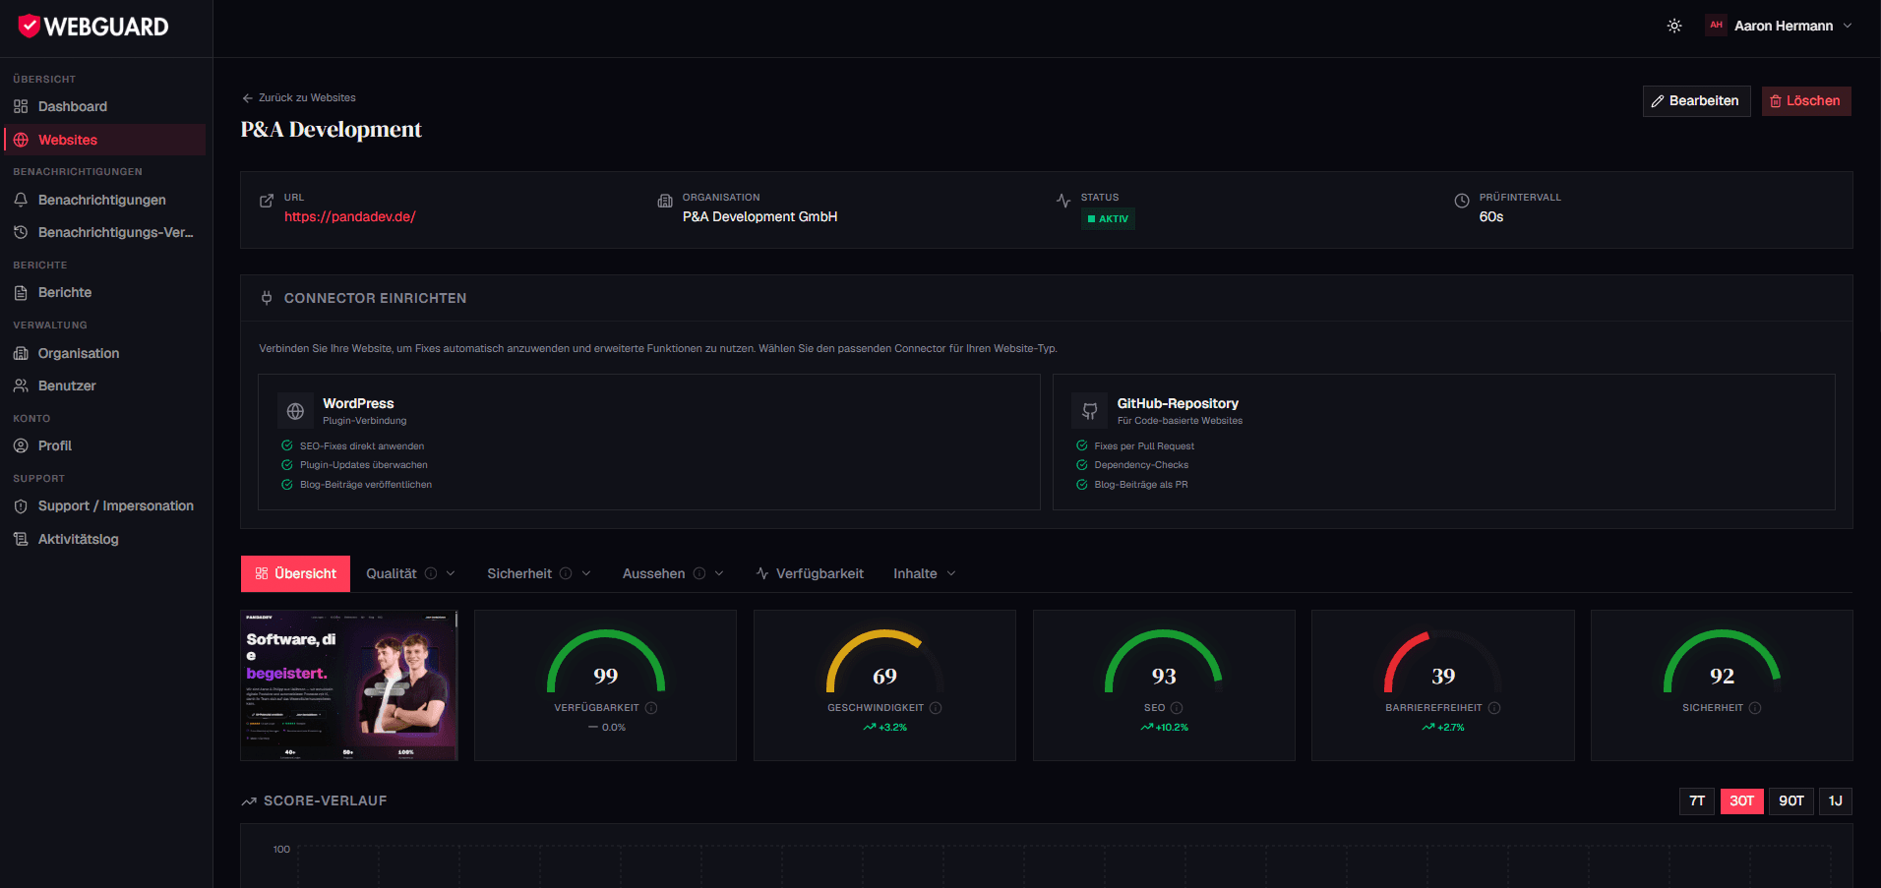
Task: Click the Dashboard grid icon in sidebar
Action: point(21,106)
